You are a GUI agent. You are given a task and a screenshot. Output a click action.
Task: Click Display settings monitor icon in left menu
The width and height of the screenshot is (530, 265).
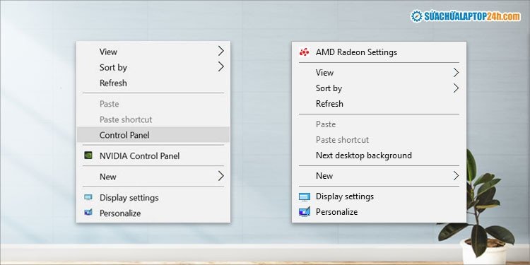point(88,197)
